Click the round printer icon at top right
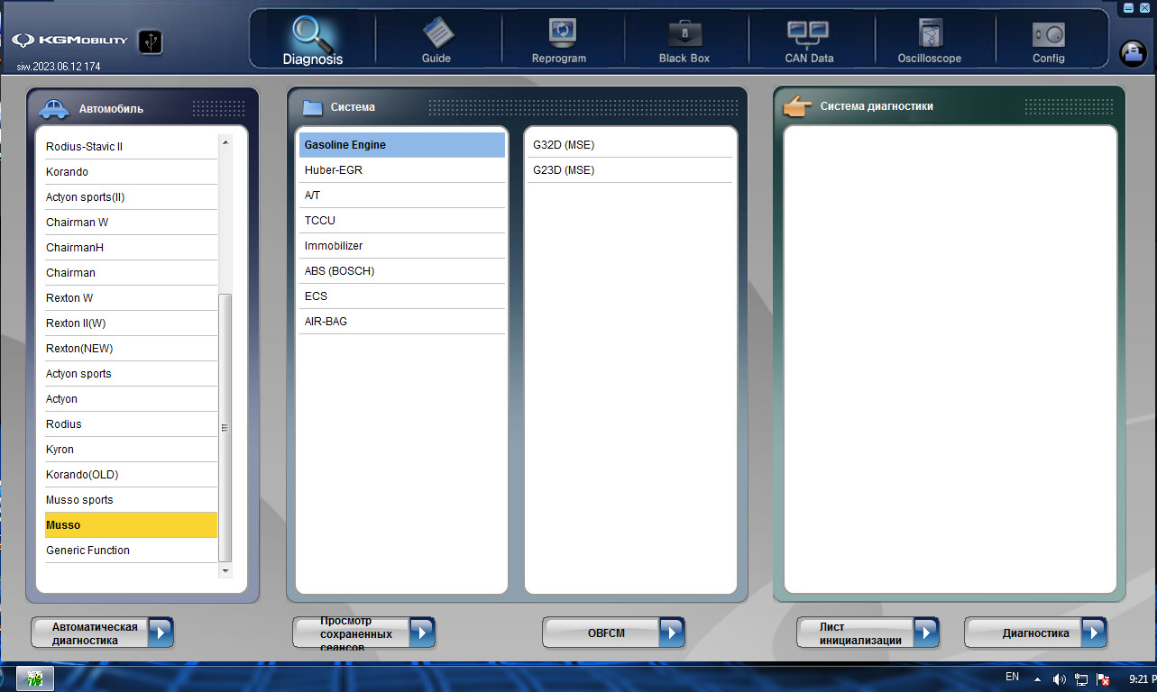Screen dimensions: 1157x692 click(1133, 54)
